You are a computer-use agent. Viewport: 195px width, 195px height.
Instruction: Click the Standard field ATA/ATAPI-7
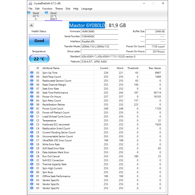tap(123, 57)
